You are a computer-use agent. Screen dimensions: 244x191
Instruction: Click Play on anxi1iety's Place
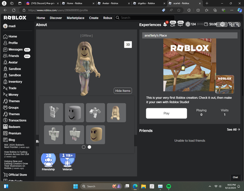coord(166,113)
